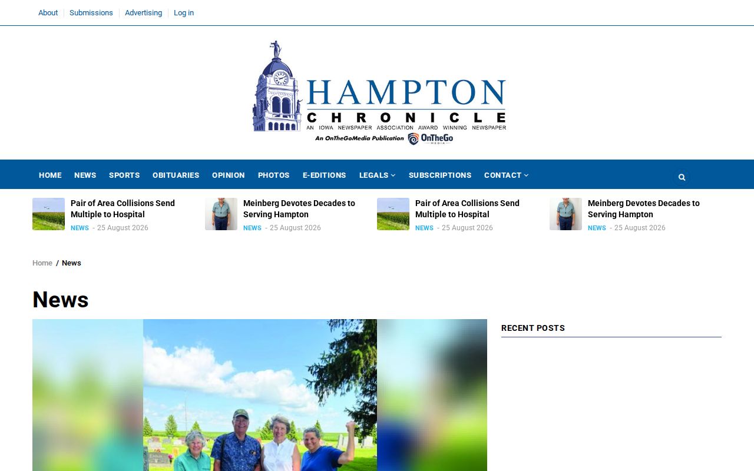Click the Hampton Chronicle logo
Image resolution: width=754 pixels, height=471 pixels.
379,93
